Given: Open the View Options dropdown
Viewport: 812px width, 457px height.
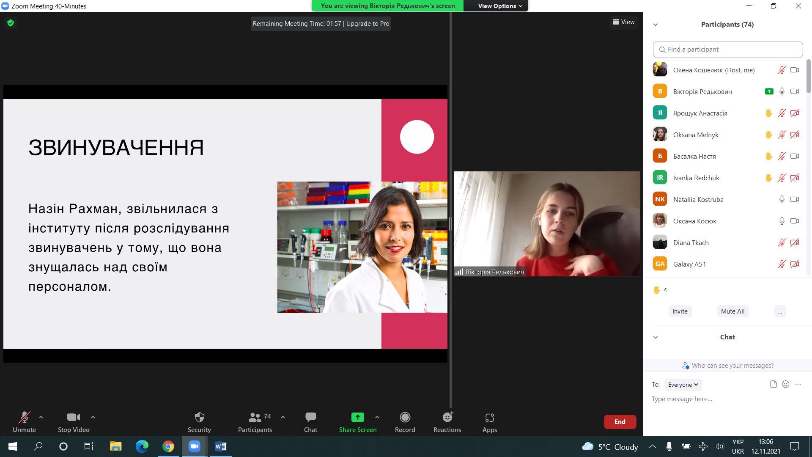Looking at the screenshot, I should tap(500, 6).
